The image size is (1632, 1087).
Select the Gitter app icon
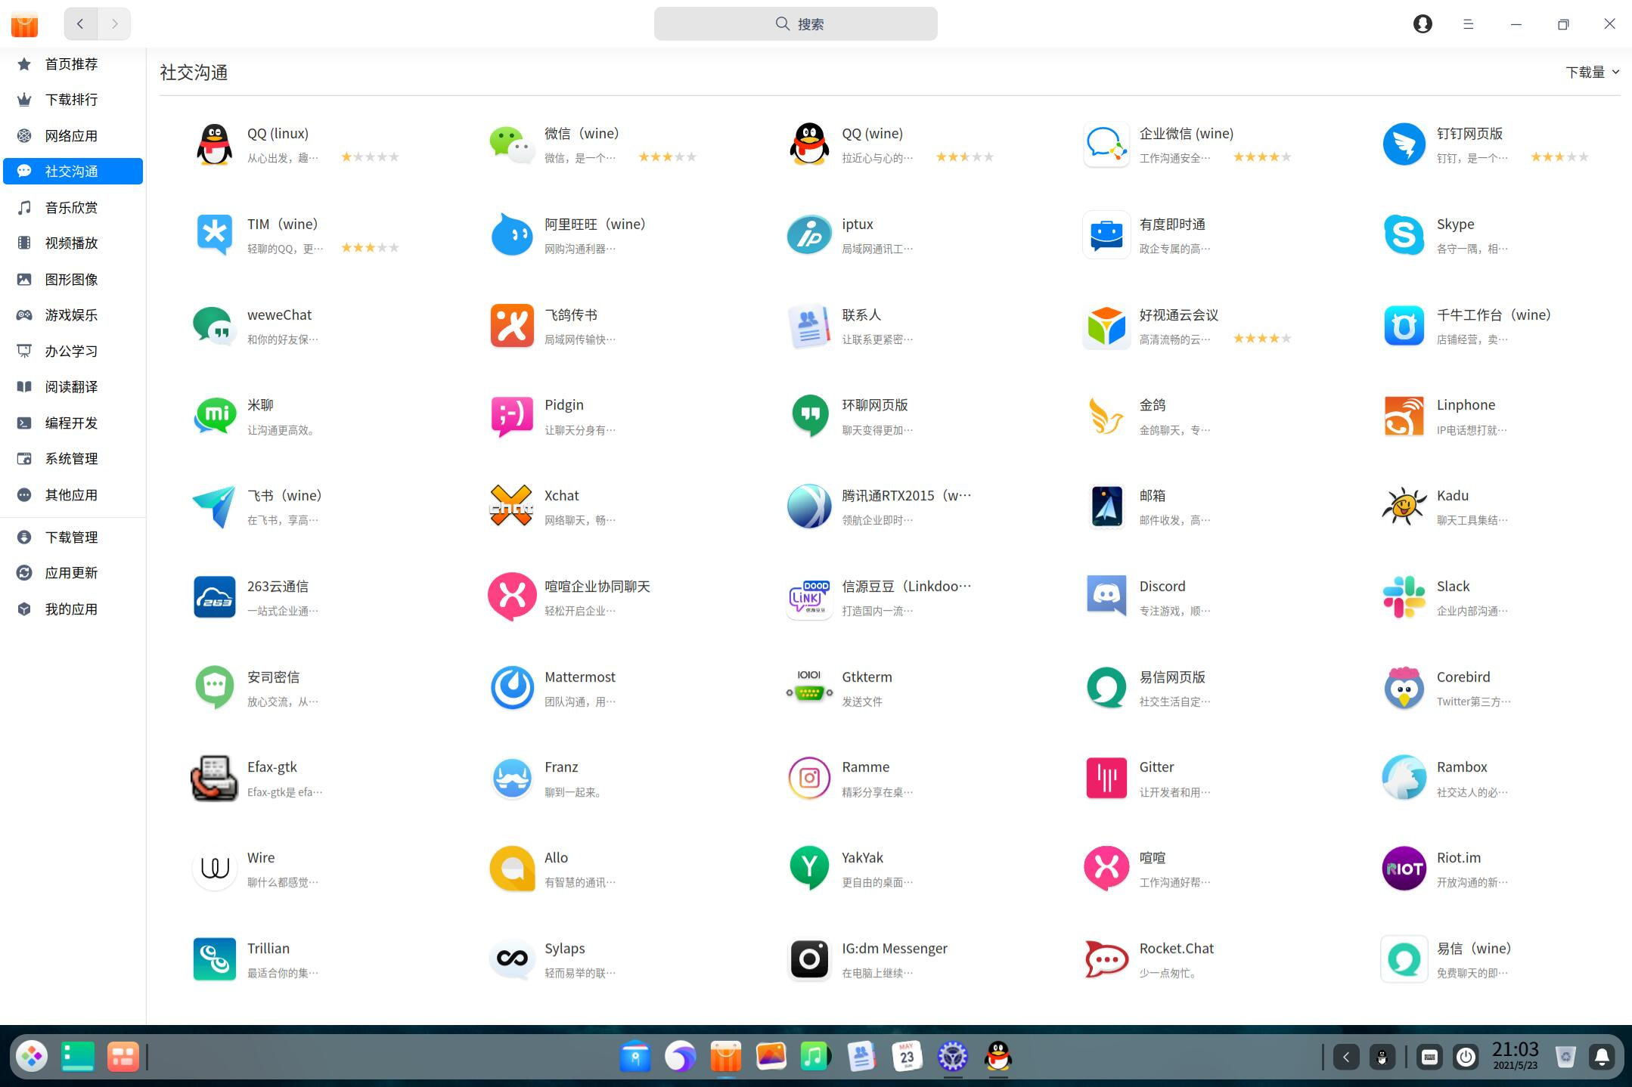[1106, 778]
